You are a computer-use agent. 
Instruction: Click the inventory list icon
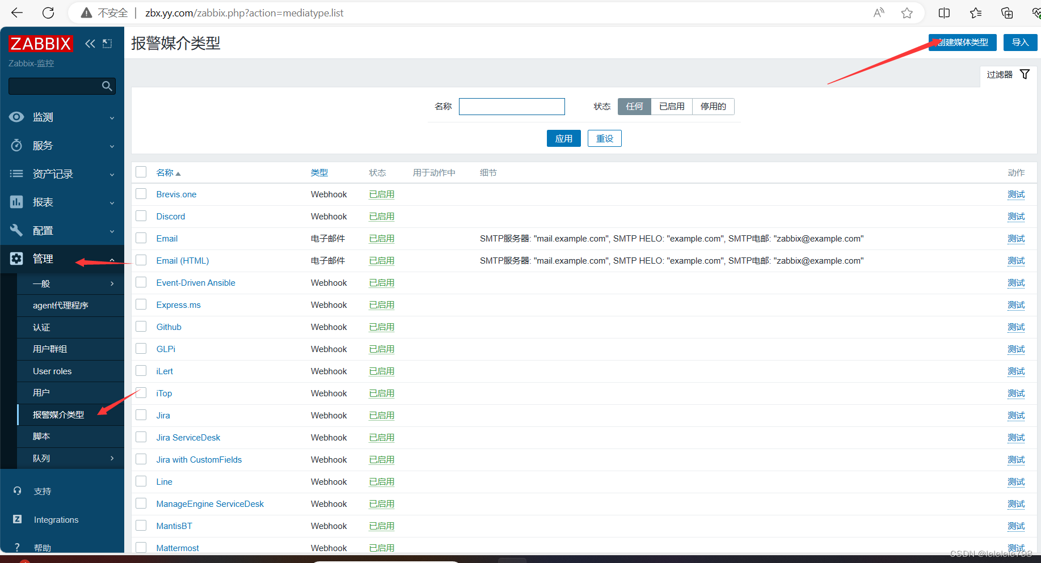[x=16, y=173]
